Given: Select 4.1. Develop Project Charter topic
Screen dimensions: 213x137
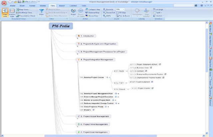Looking at the screenshot, I should [x=93, y=77].
